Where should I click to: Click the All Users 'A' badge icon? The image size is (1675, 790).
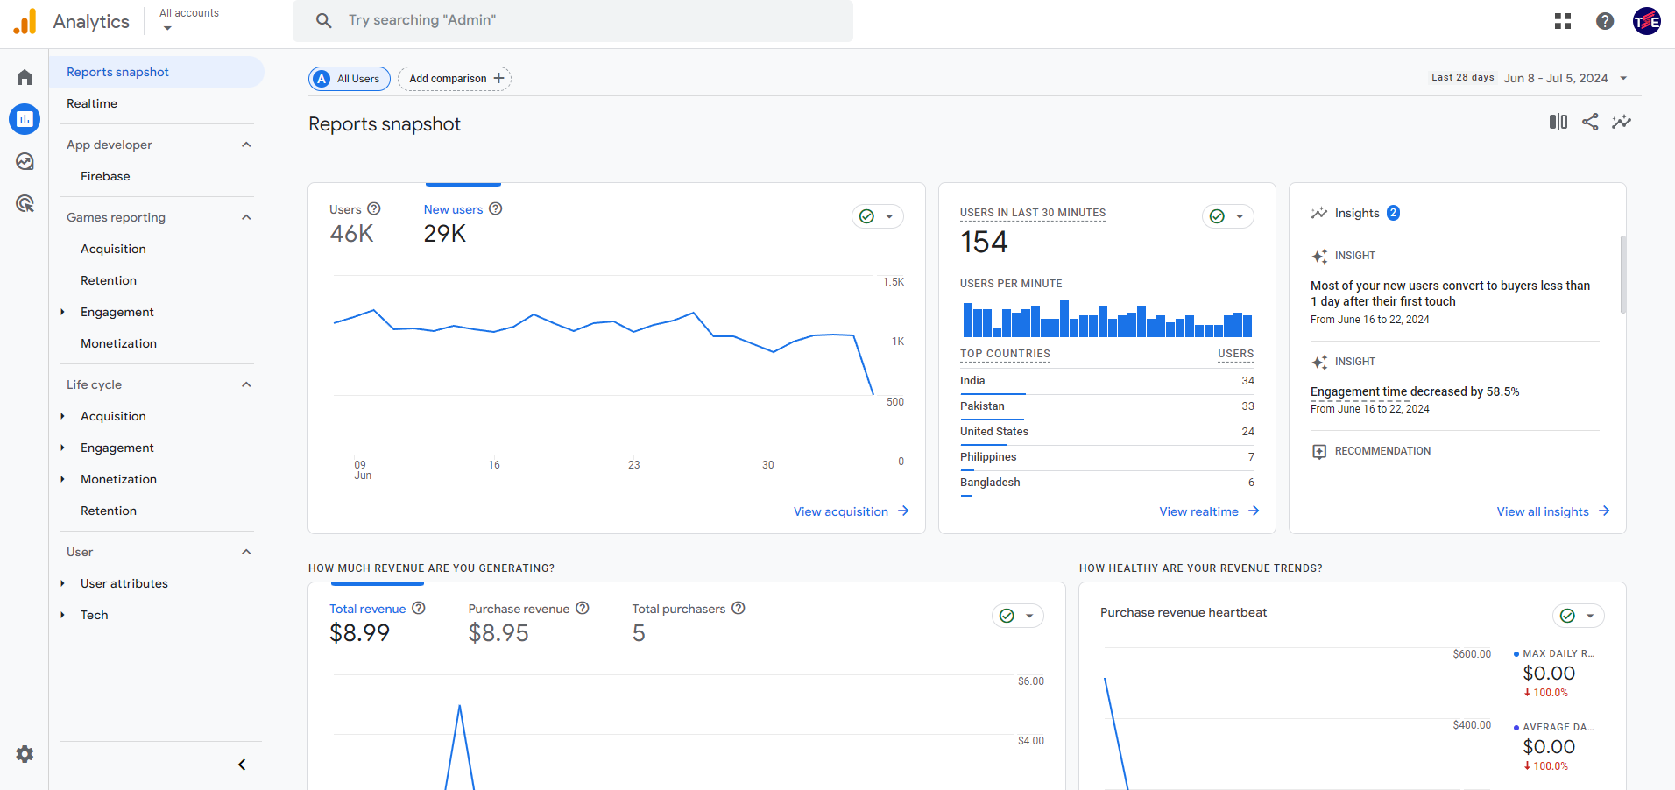pyautogui.click(x=322, y=79)
